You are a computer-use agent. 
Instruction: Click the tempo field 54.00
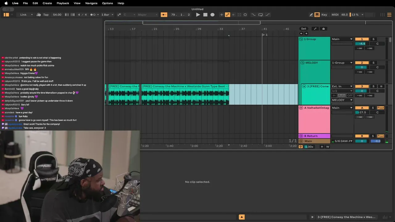point(57,14)
